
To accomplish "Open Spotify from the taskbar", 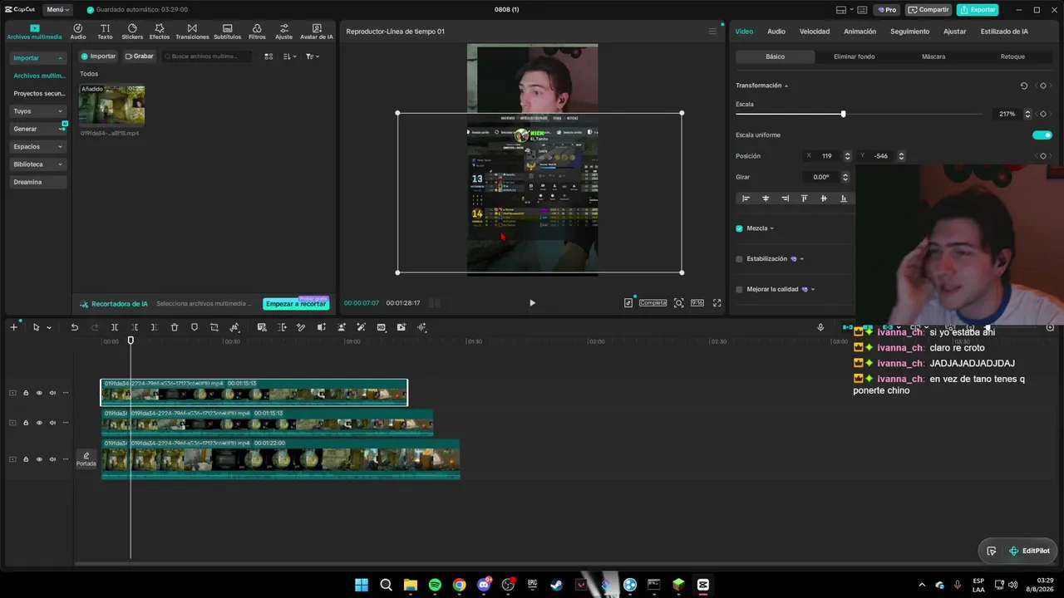I will 435,585.
